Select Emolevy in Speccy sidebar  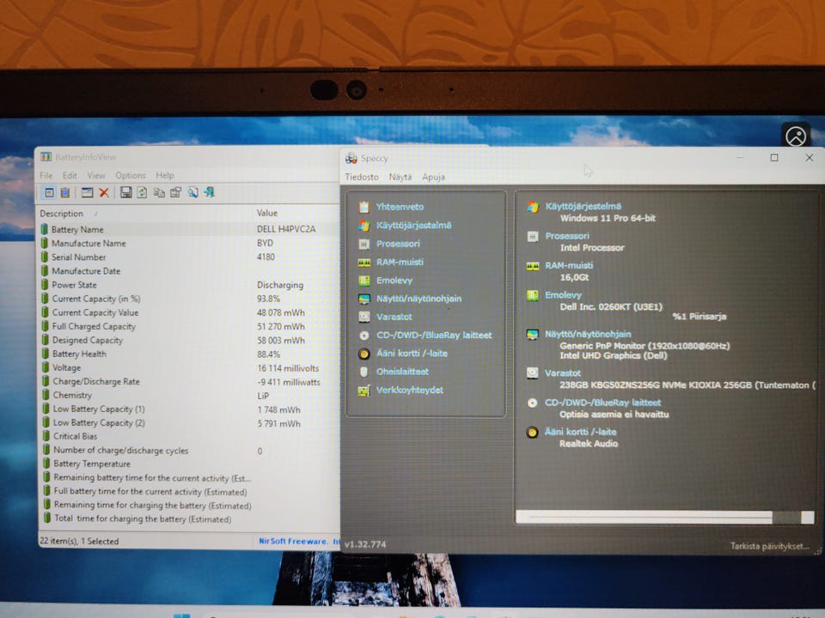pos(394,281)
